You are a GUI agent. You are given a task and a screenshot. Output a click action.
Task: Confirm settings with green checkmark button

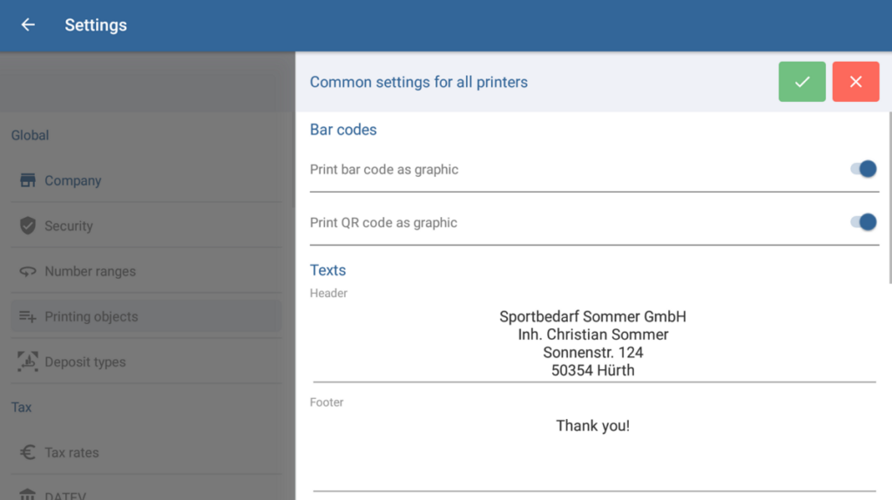tap(801, 82)
